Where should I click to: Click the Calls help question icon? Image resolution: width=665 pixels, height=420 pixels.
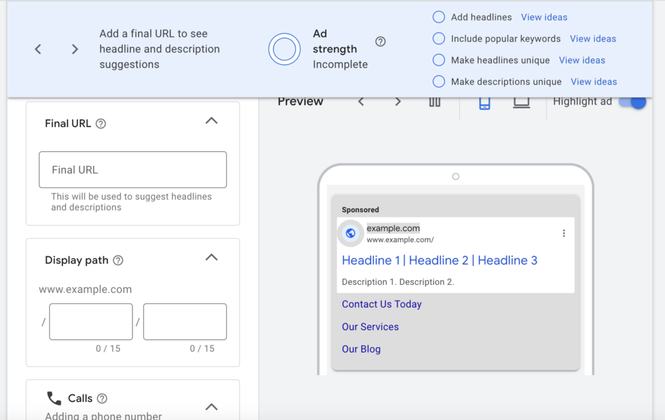click(x=102, y=399)
